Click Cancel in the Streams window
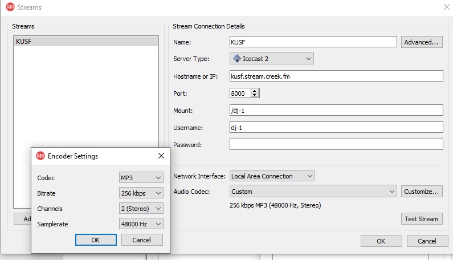This screenshot has width=453, height=260. pos(427,241)
